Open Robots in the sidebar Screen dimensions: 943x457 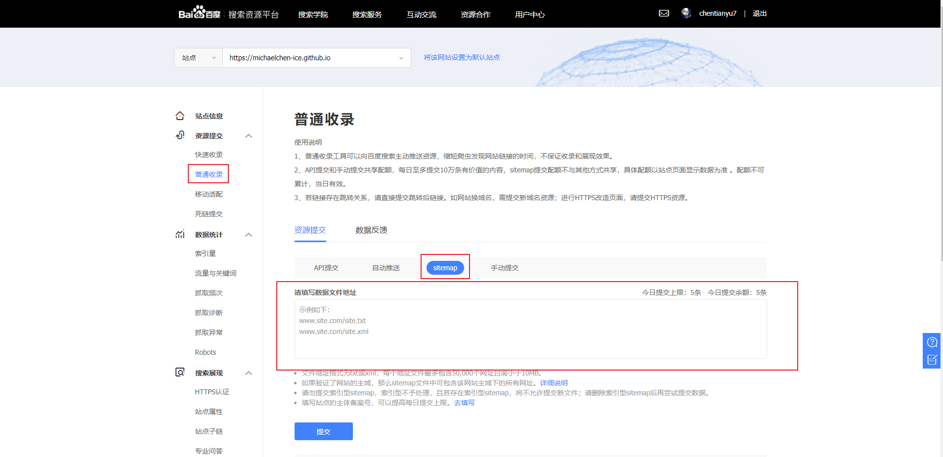tap(206, 352)
